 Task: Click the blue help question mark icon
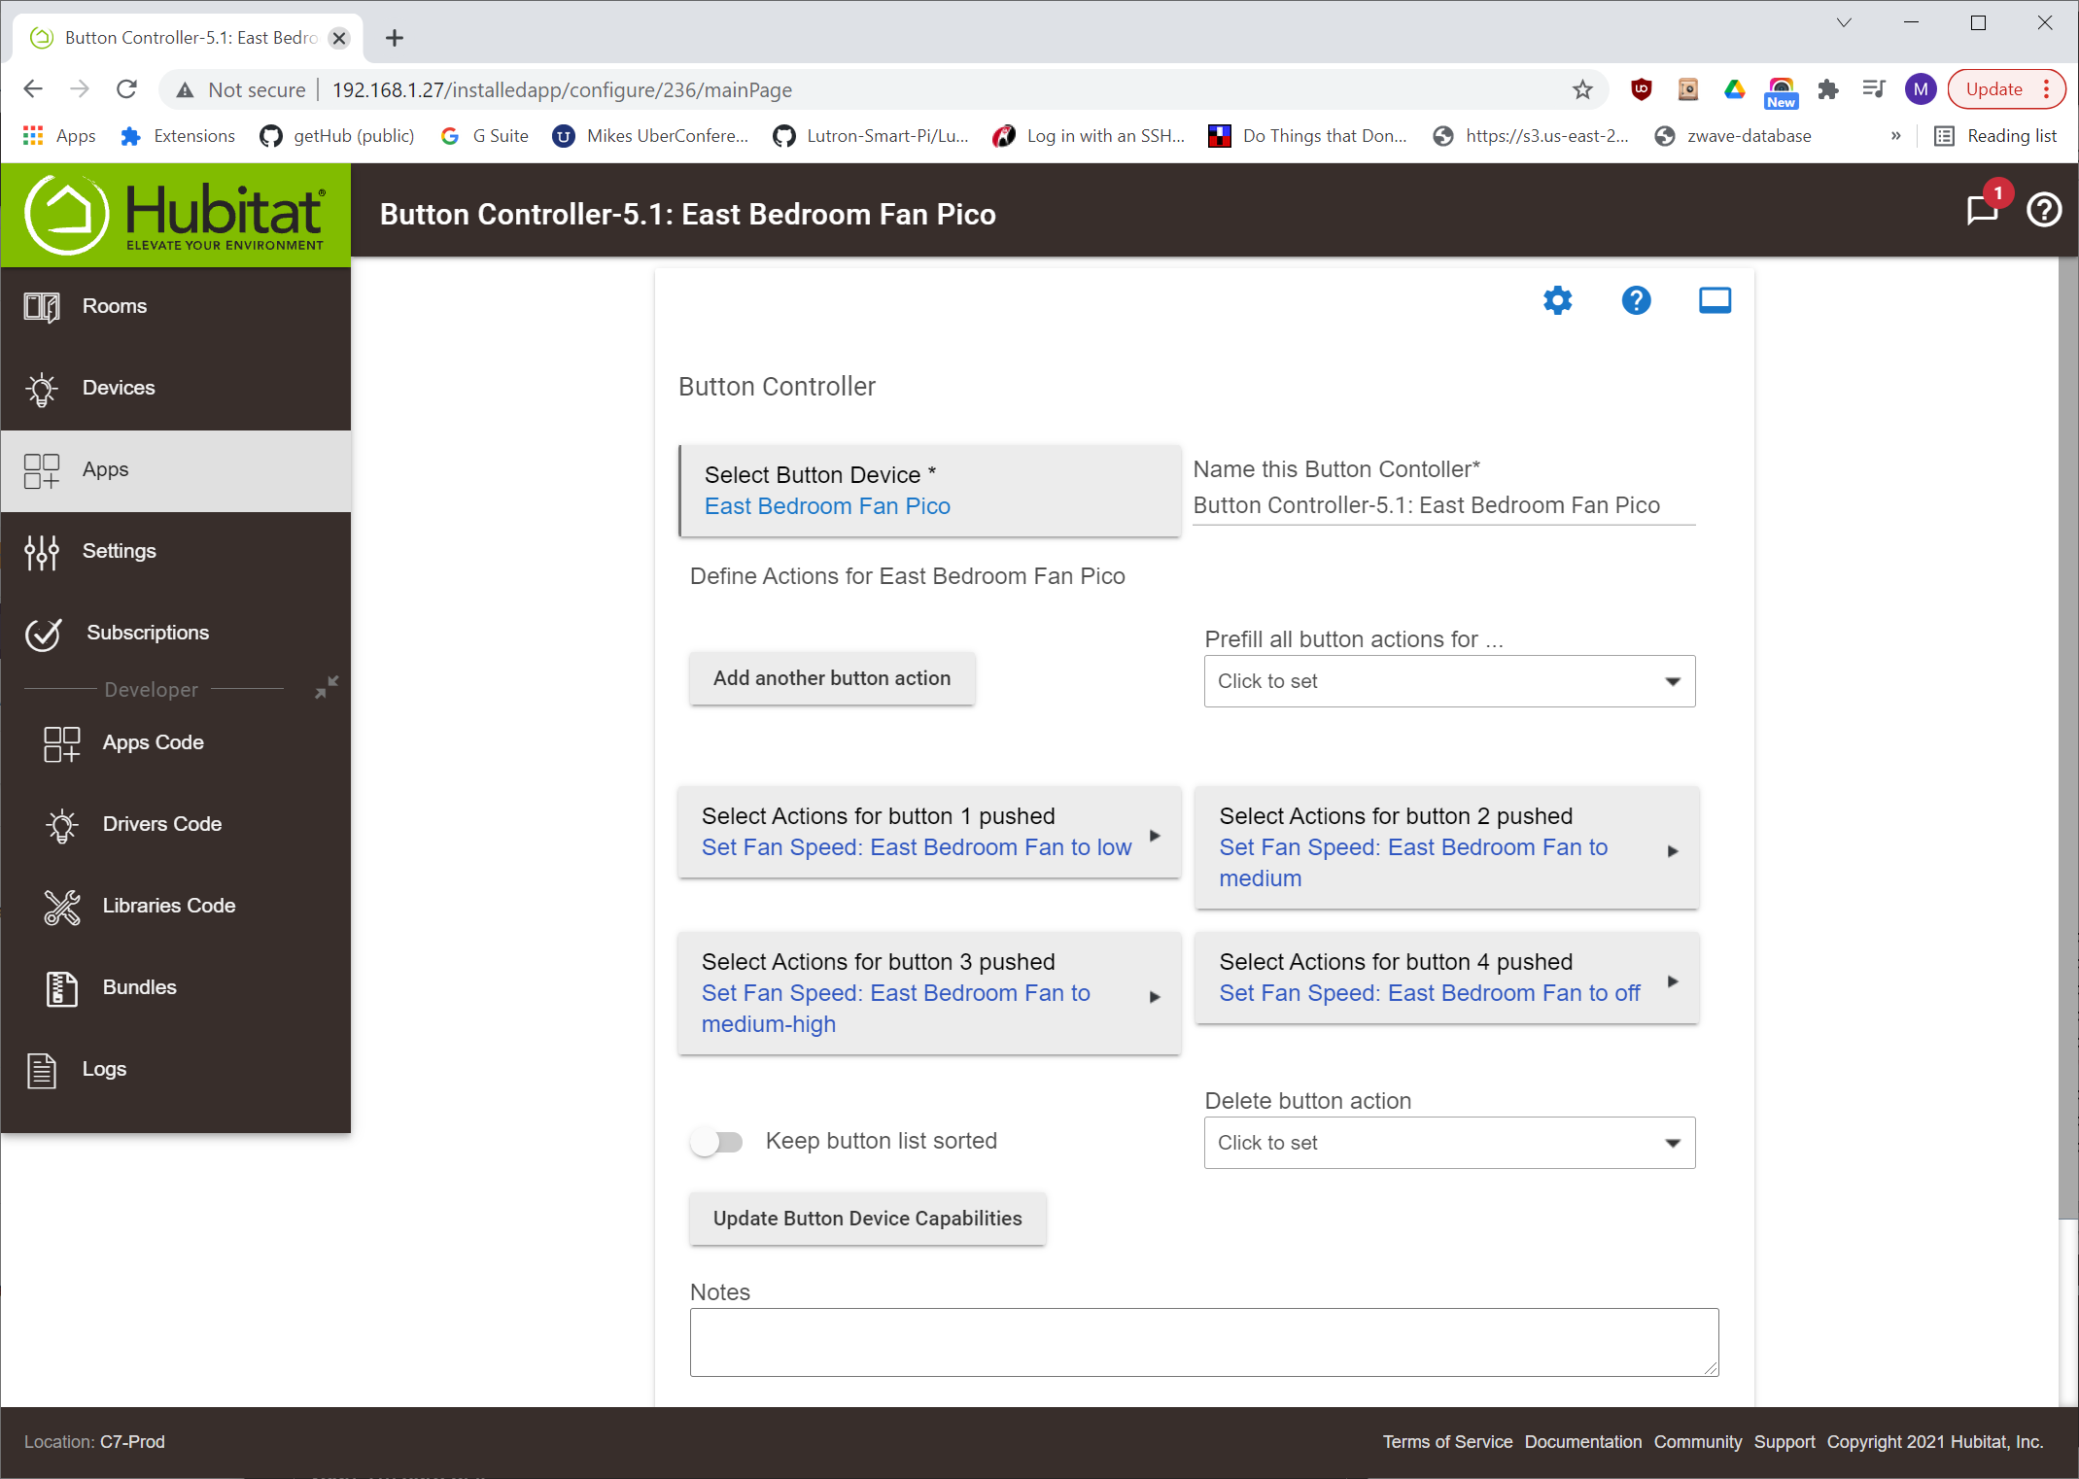click(x=1636, y=300)
